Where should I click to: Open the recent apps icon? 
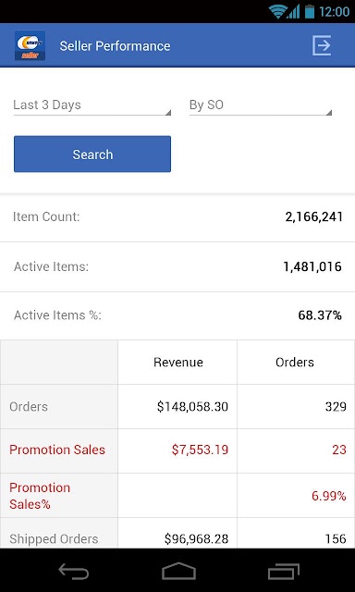284,572
